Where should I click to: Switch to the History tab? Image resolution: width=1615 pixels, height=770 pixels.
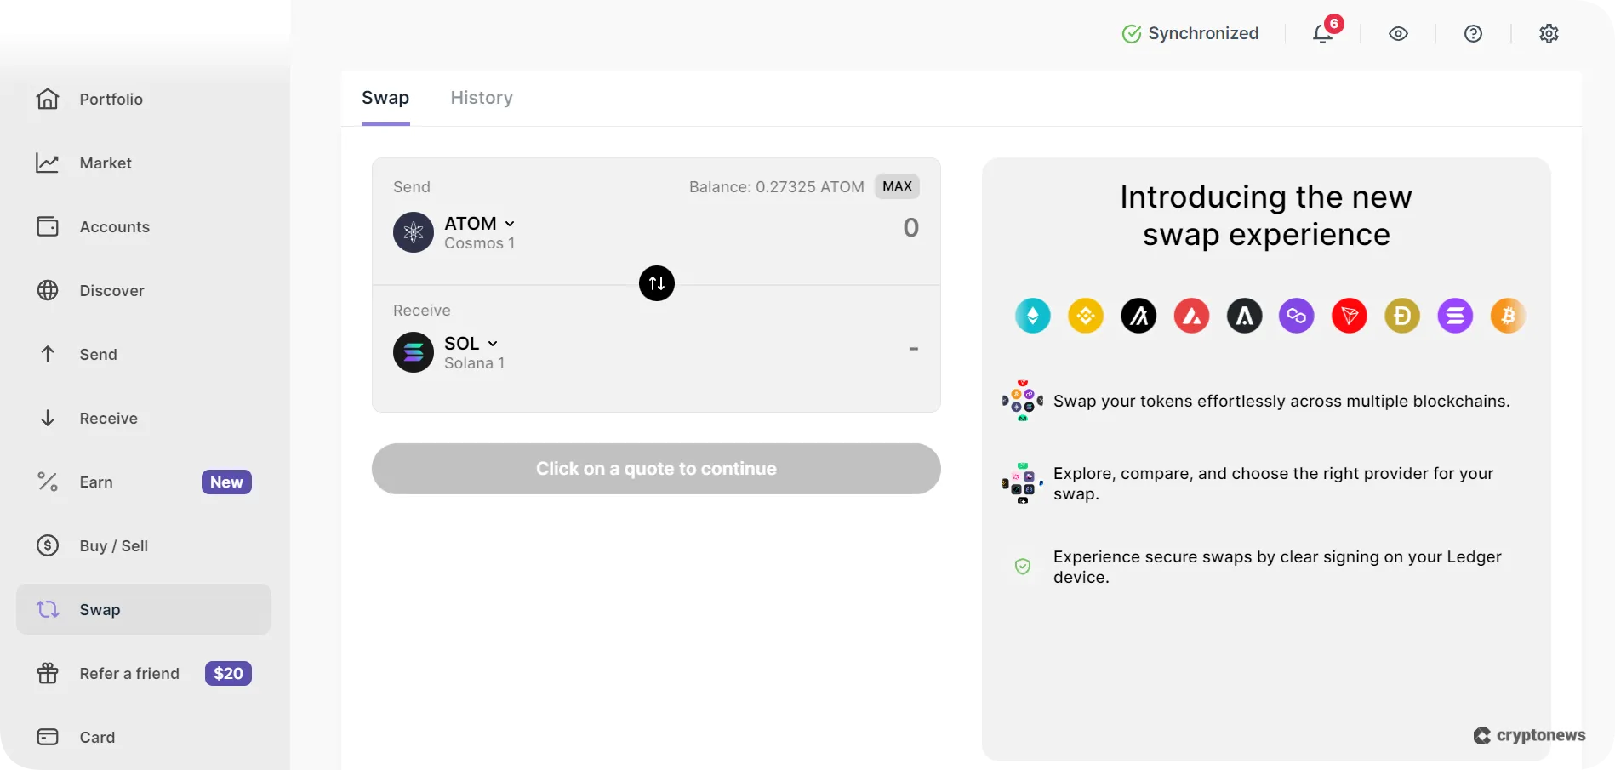tap(481, 98)
